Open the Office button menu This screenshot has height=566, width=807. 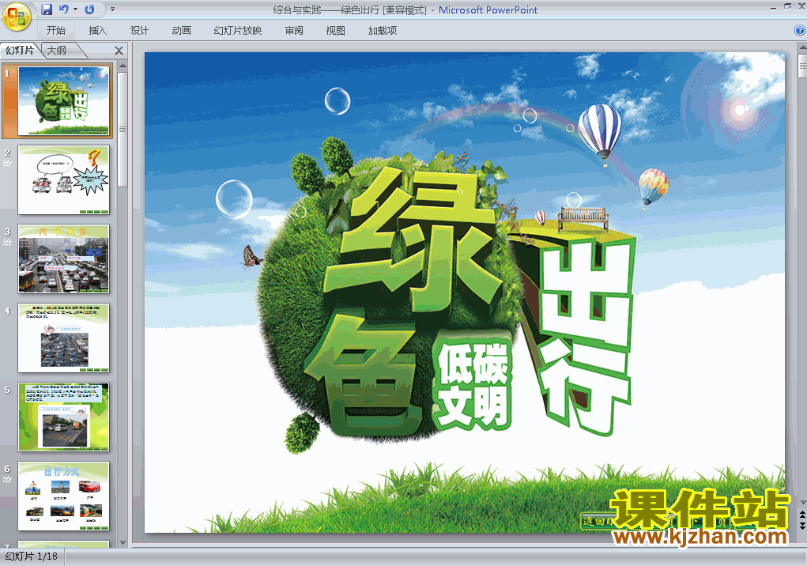coord(17,17)
